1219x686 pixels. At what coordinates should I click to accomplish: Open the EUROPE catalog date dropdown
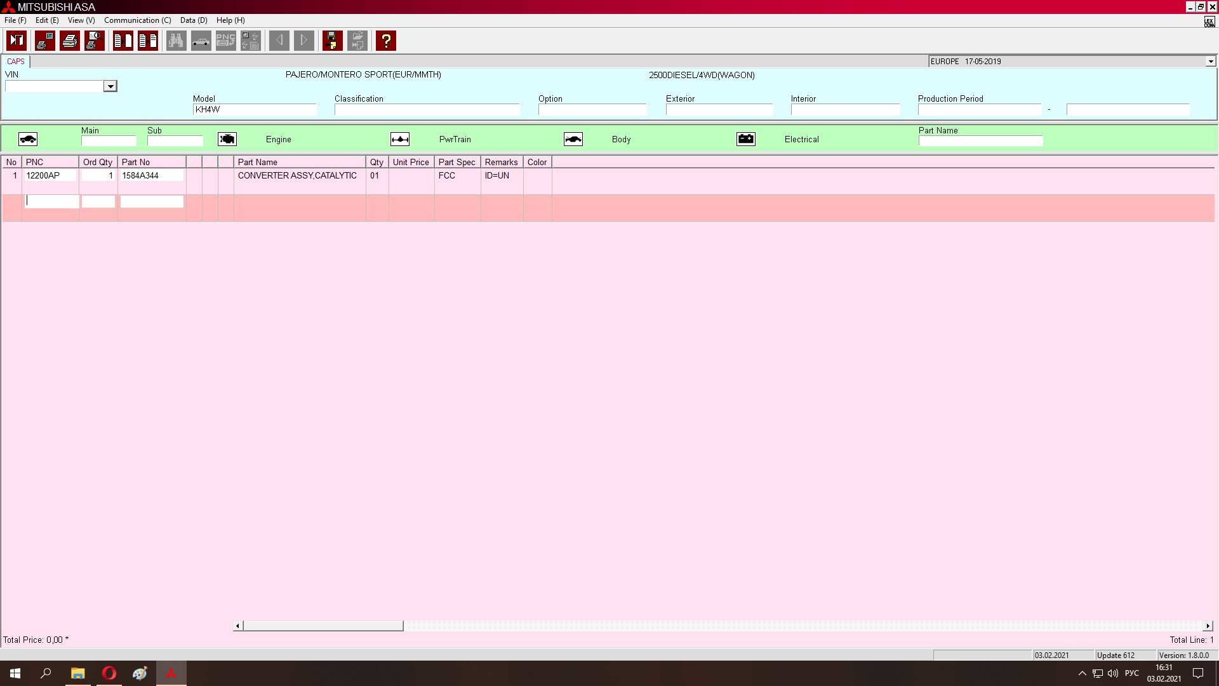click(x=1210, y=62)
